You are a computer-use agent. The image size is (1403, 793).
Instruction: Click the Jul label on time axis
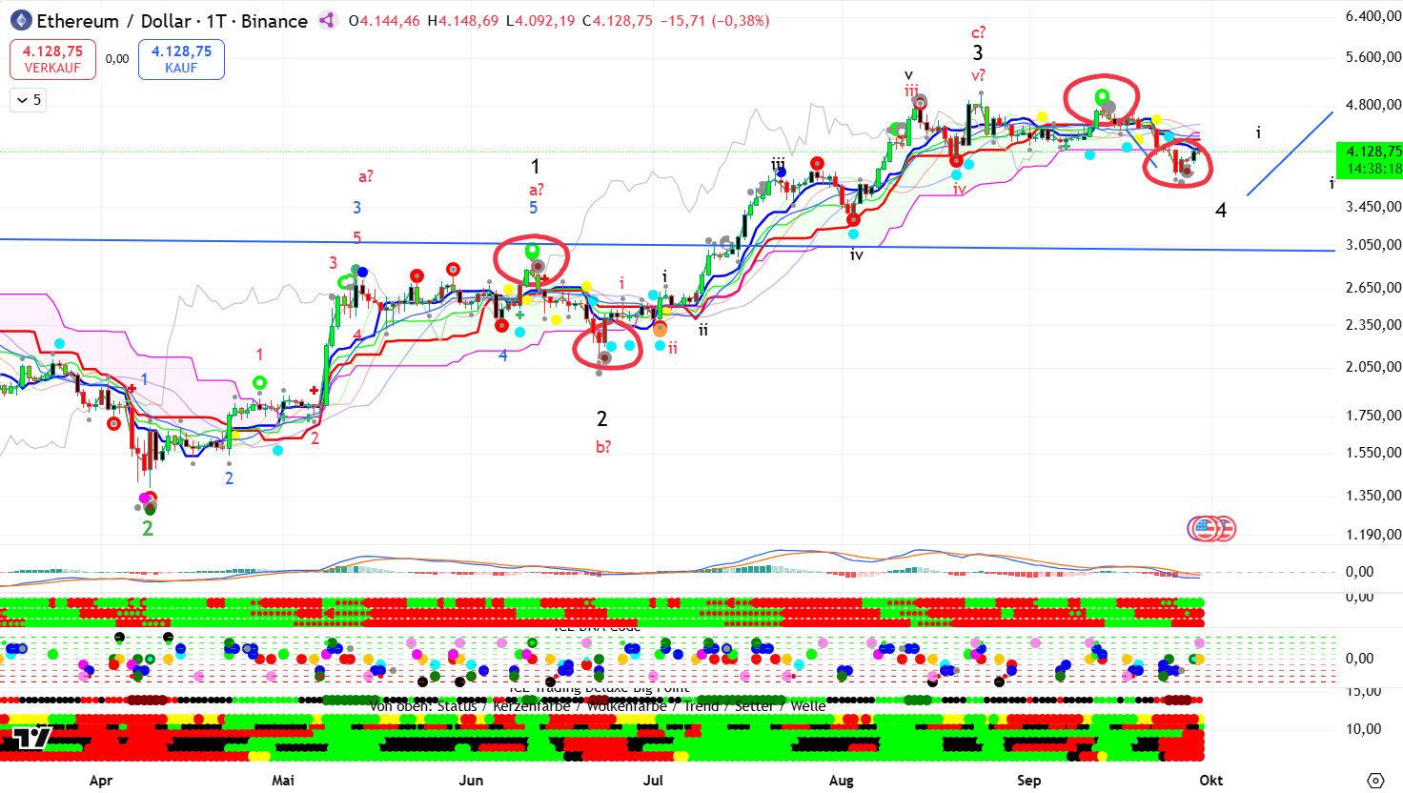click(x=653, y=780)
